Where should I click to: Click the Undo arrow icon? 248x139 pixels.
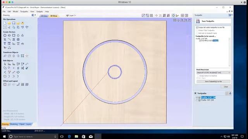coord(22,27)
